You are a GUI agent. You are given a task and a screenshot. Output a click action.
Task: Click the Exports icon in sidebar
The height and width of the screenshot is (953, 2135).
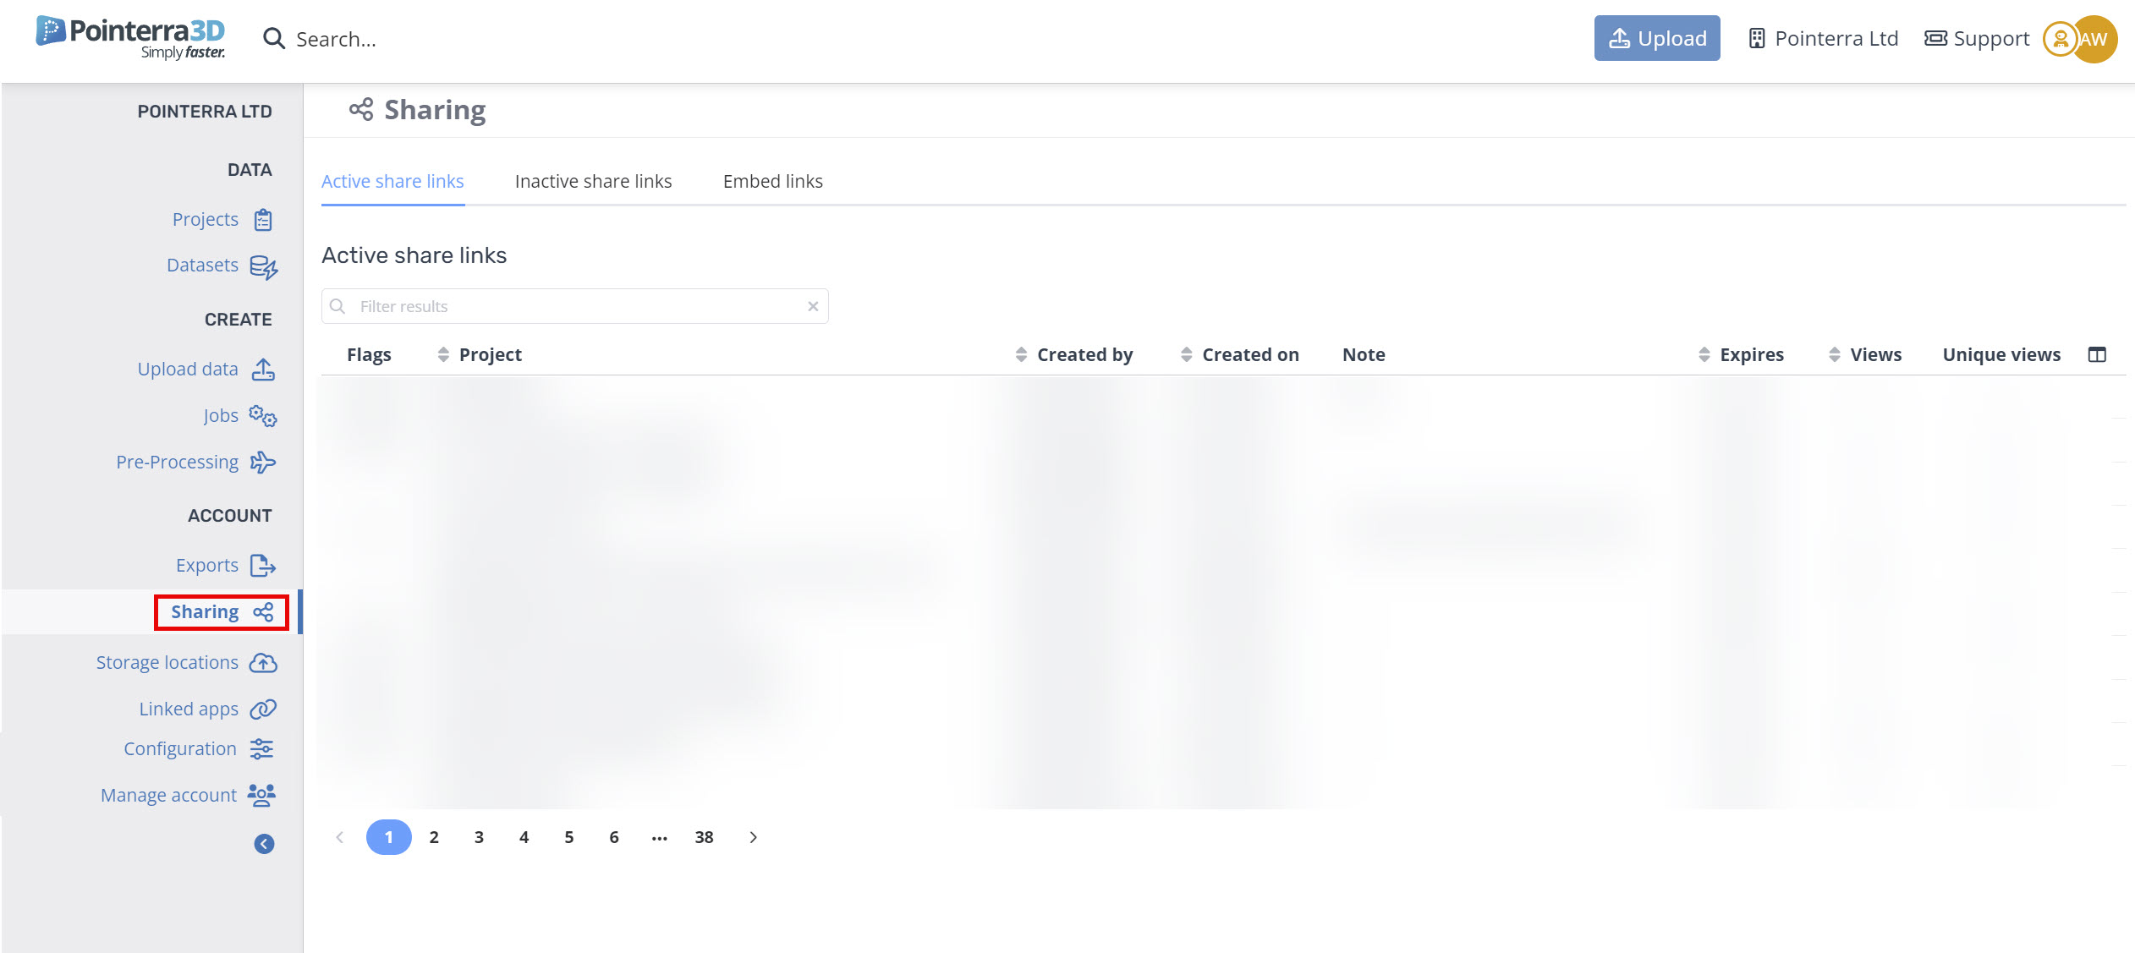pyautogui.click(x=263, y=566)
